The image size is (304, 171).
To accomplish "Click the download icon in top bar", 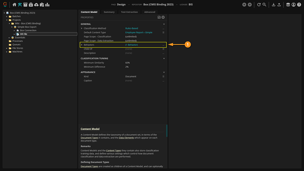I will (x=273, y=5).
